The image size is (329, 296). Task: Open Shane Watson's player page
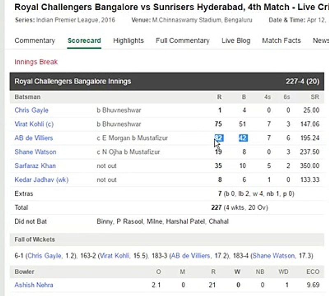tap(35, 152)
